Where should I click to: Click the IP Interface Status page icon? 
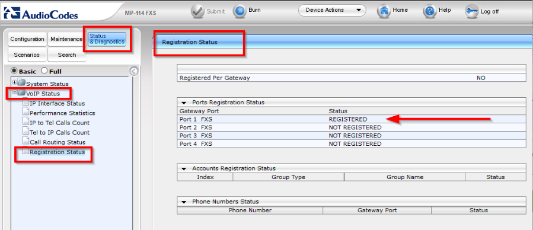26,102
